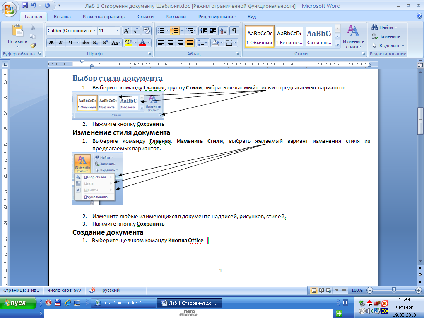
Task: Switch to the Вид tab
Action: [252, 17]
